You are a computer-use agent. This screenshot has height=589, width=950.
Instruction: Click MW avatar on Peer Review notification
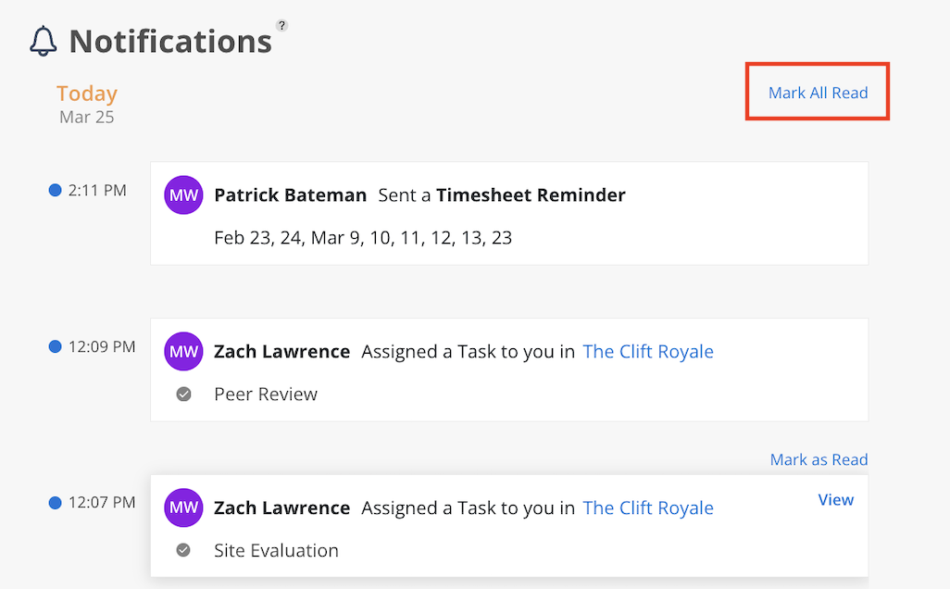click(183, 352)
